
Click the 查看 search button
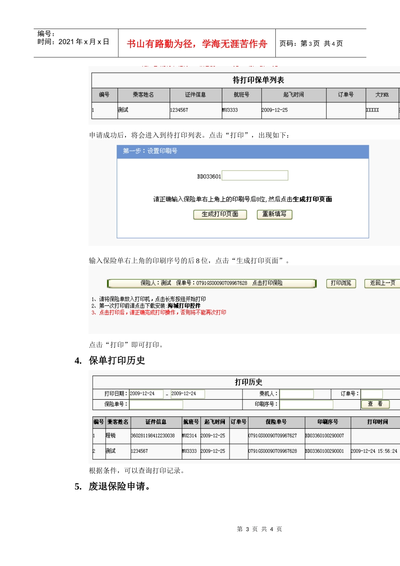(375, 404)
